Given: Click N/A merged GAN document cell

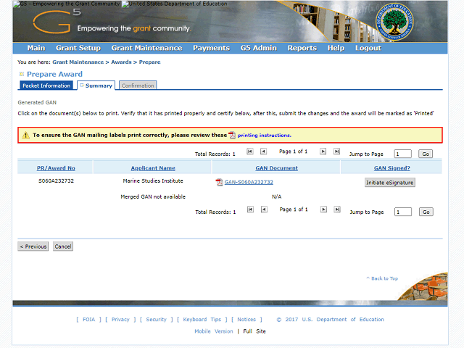Looking at the screenshot, I should 277,196.
